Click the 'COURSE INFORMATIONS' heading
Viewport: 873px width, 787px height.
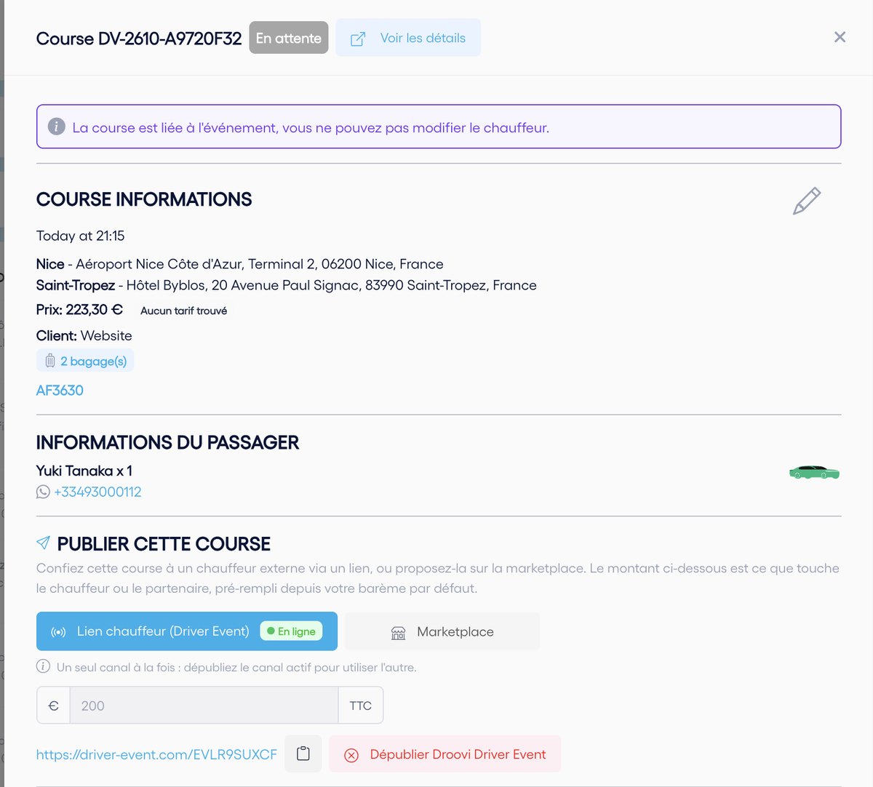pyautogui.click(x=144, y=199)
